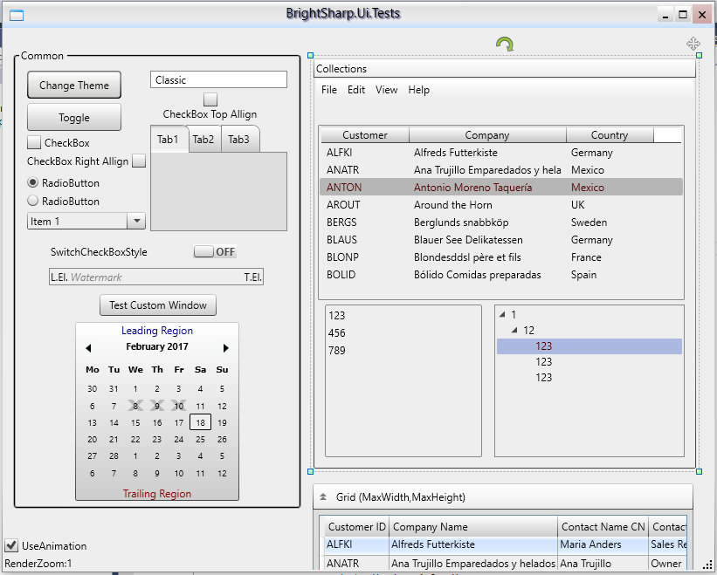717x575 pixels.
Task: Collapse tree node 12
Action: click(514, 331)
